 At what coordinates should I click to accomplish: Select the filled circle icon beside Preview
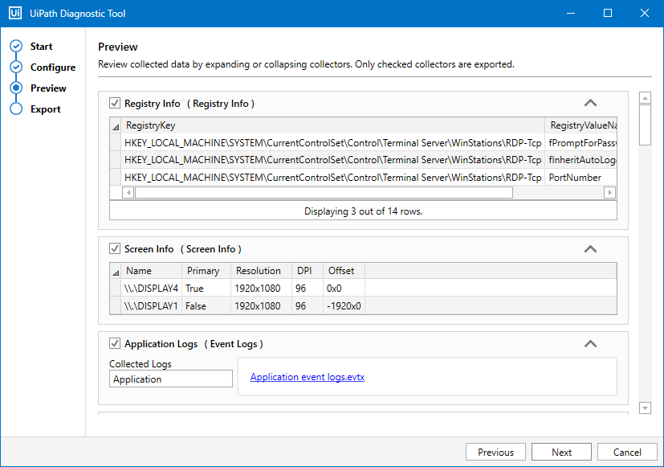pos(17,88)
